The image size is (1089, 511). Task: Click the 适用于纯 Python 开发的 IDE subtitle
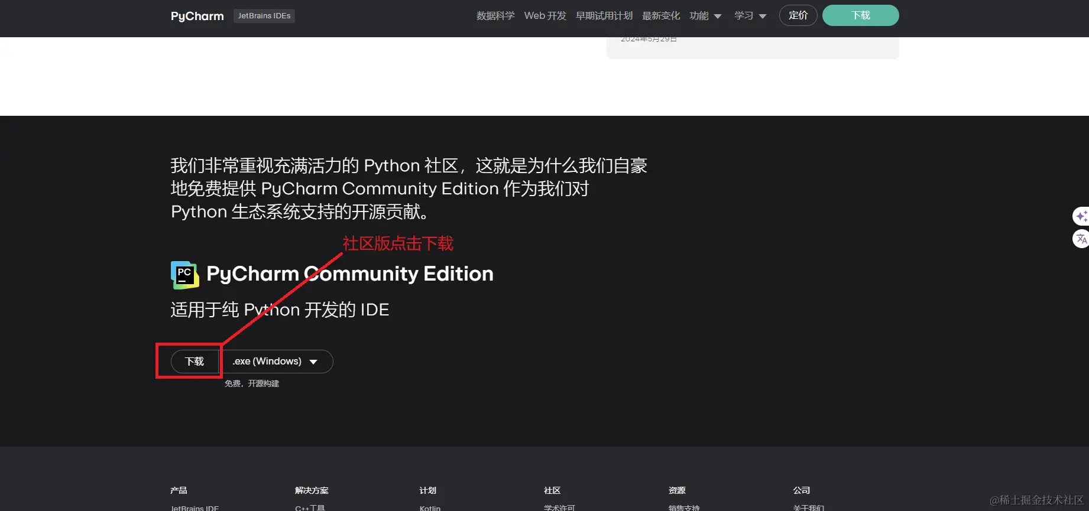[x=280, y=310]
